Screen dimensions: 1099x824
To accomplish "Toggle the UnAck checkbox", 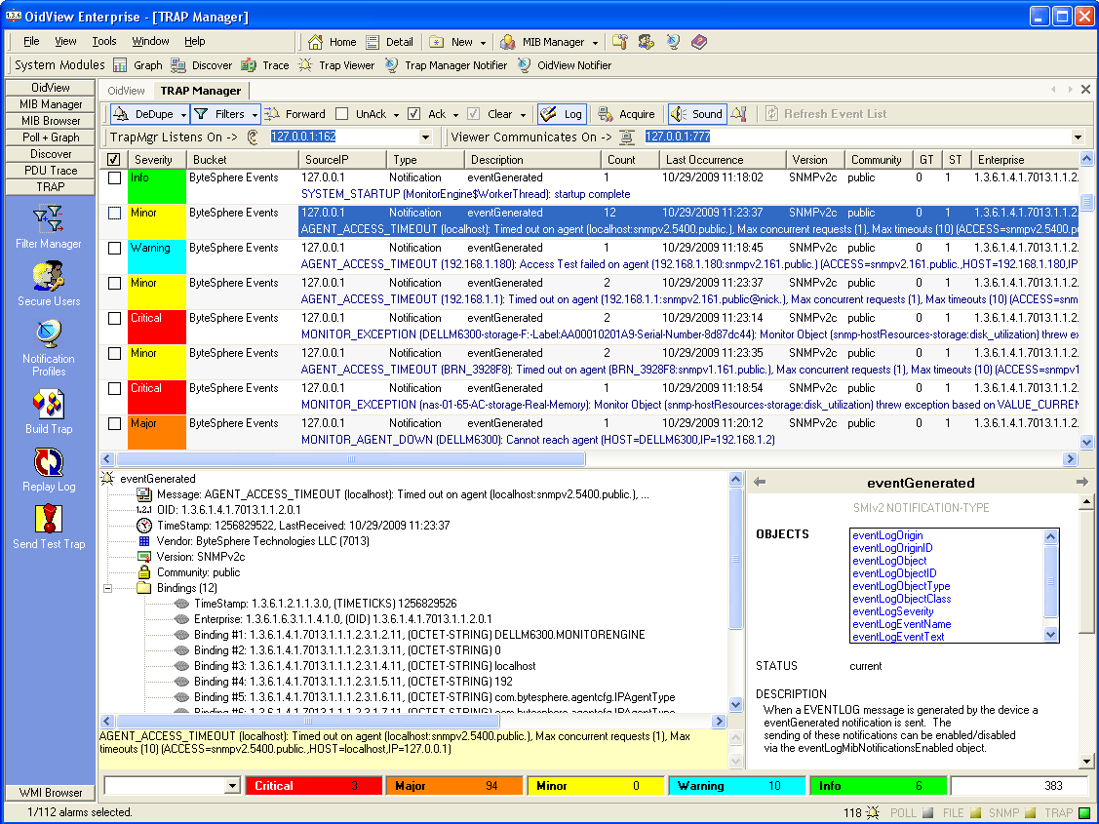I will pyautogui.click(x=342, y=114).
